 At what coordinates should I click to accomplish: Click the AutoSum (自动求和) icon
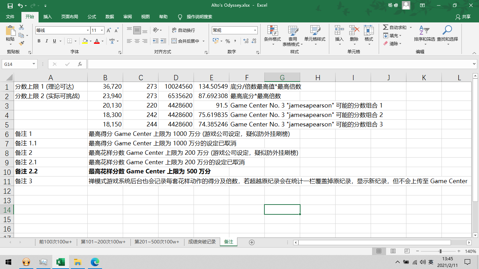[395, 27]
